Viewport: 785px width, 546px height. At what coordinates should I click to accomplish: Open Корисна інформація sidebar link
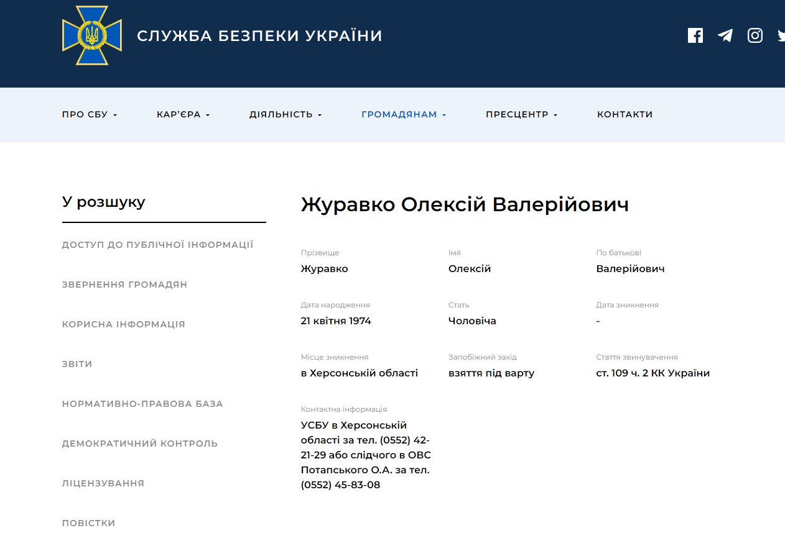123,324
